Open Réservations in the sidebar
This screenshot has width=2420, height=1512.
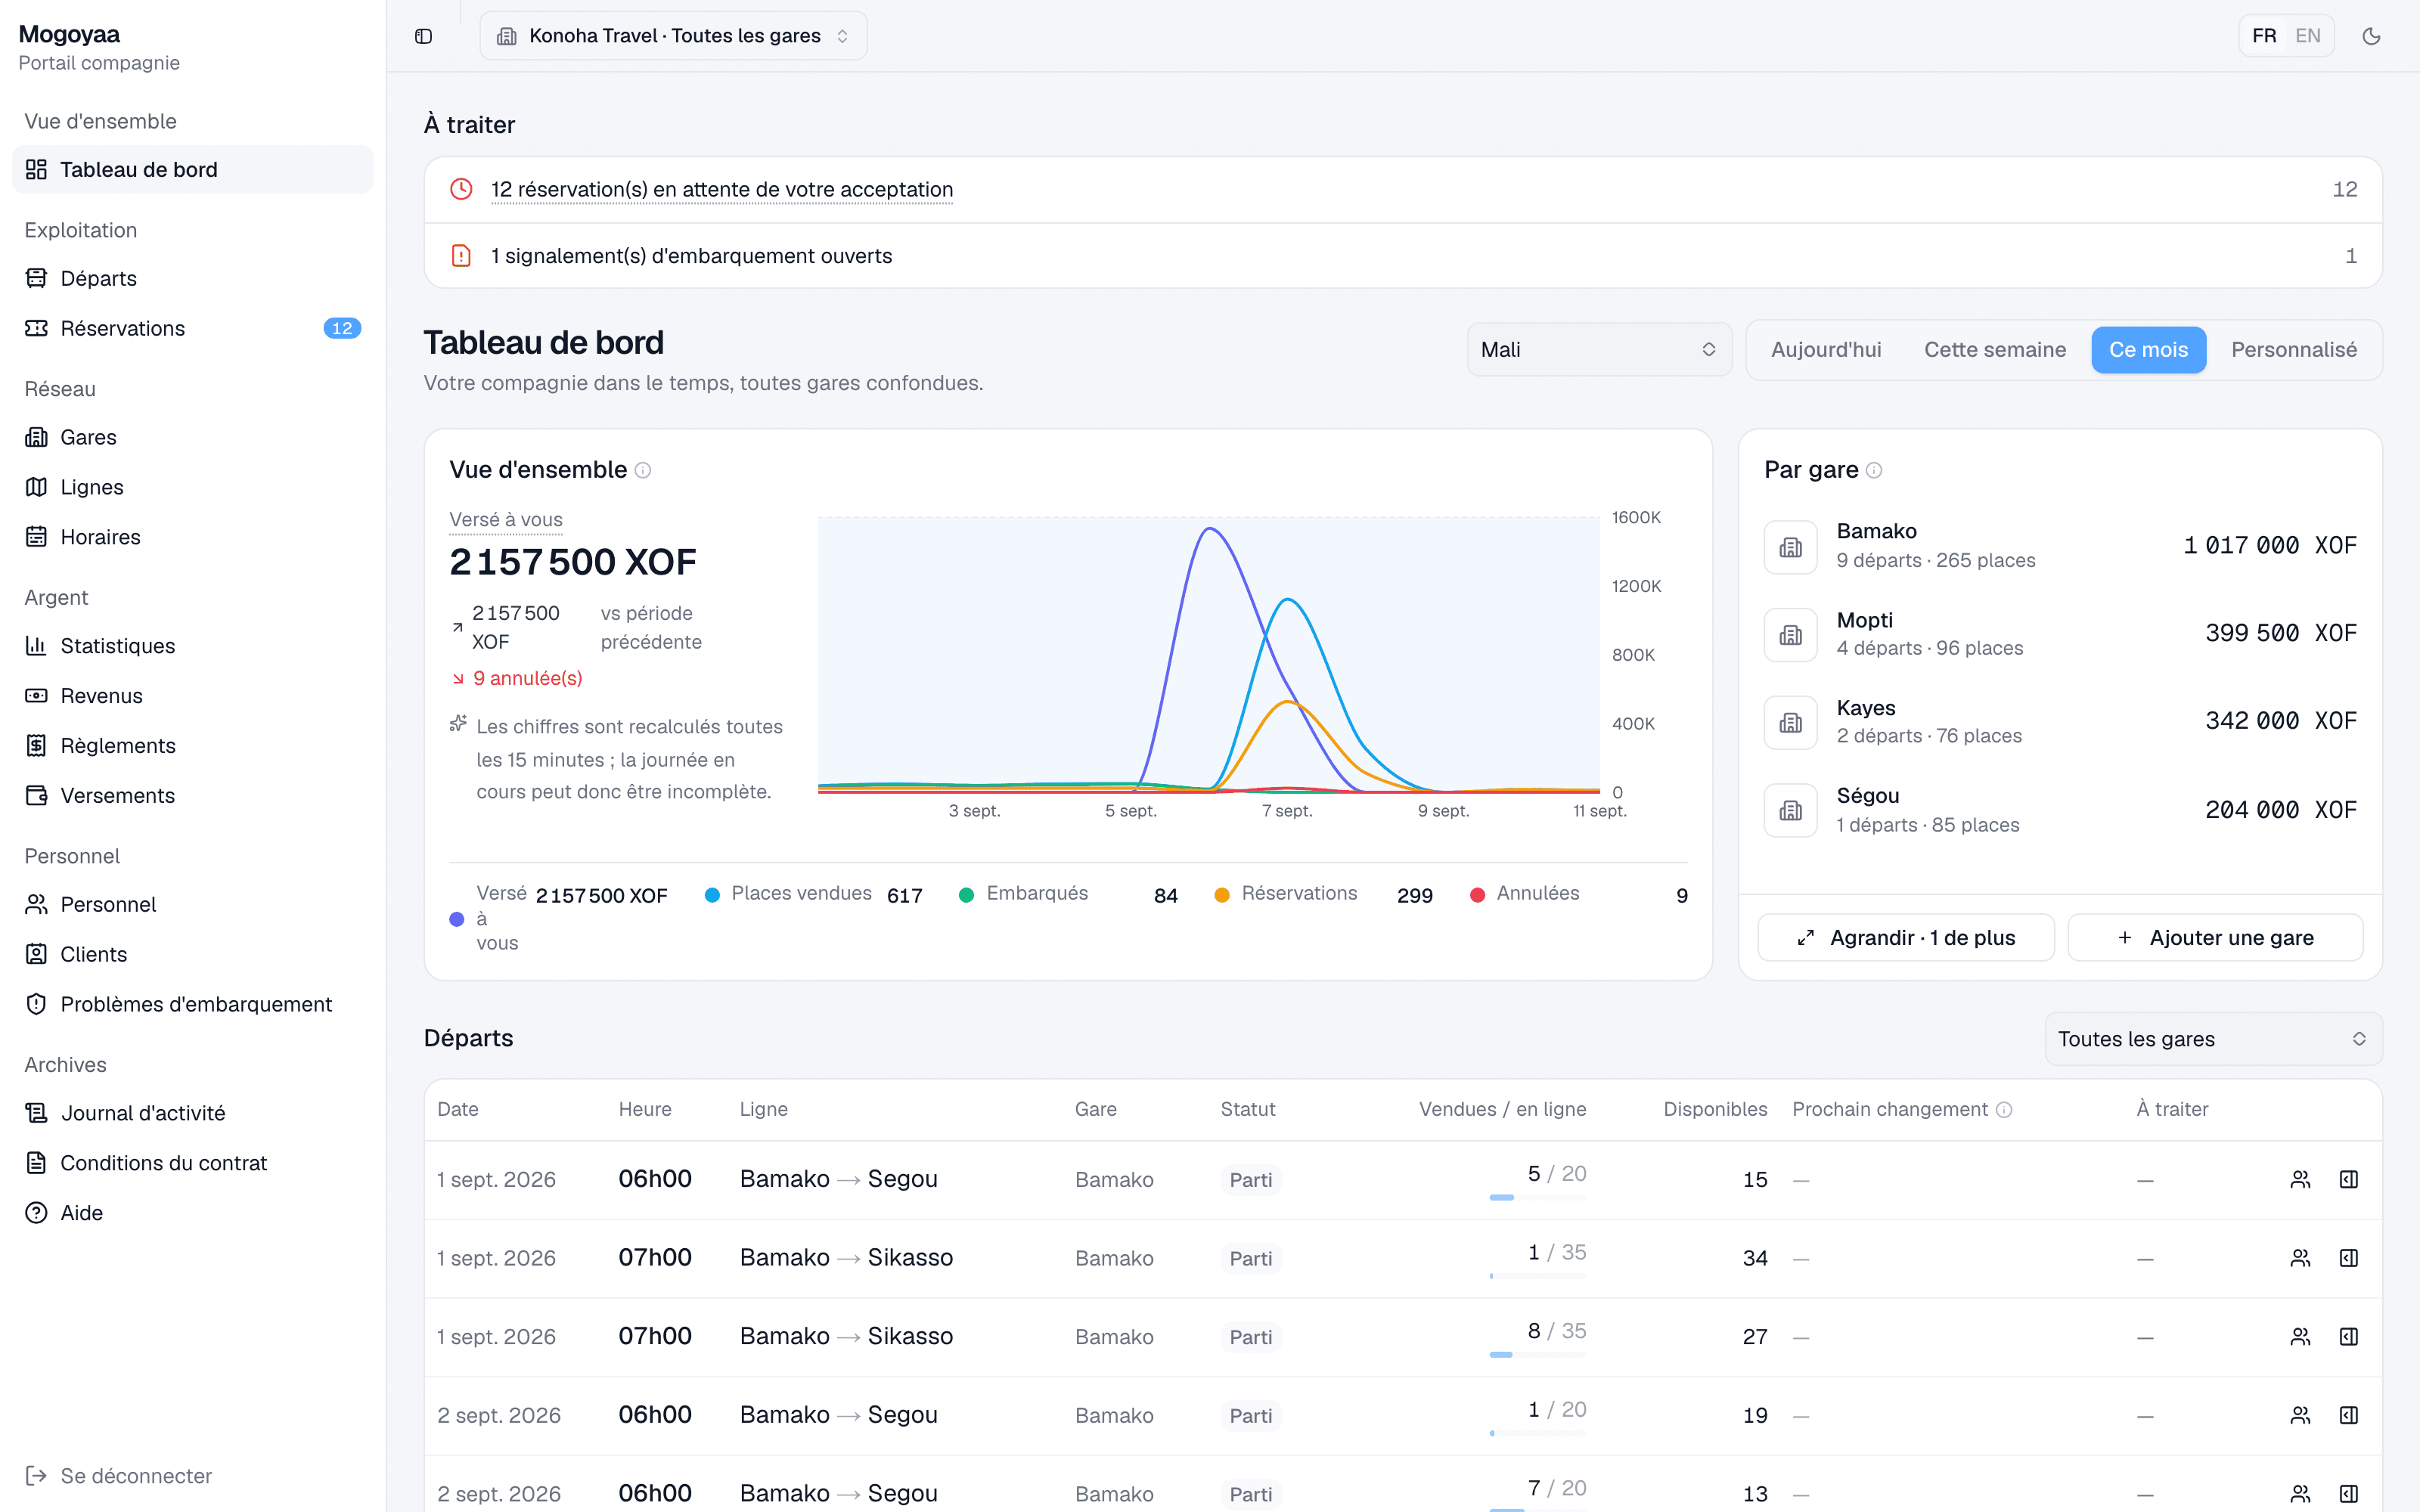(192, 328)
